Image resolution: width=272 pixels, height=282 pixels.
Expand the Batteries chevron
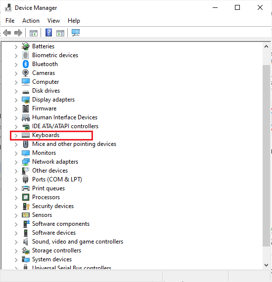[16, 47]
